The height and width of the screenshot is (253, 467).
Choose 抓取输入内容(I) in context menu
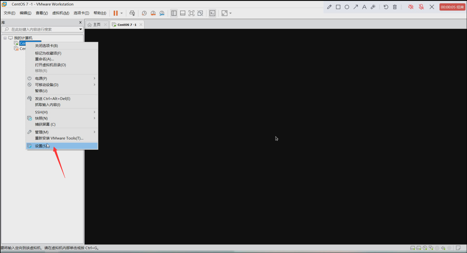(62, 105)
